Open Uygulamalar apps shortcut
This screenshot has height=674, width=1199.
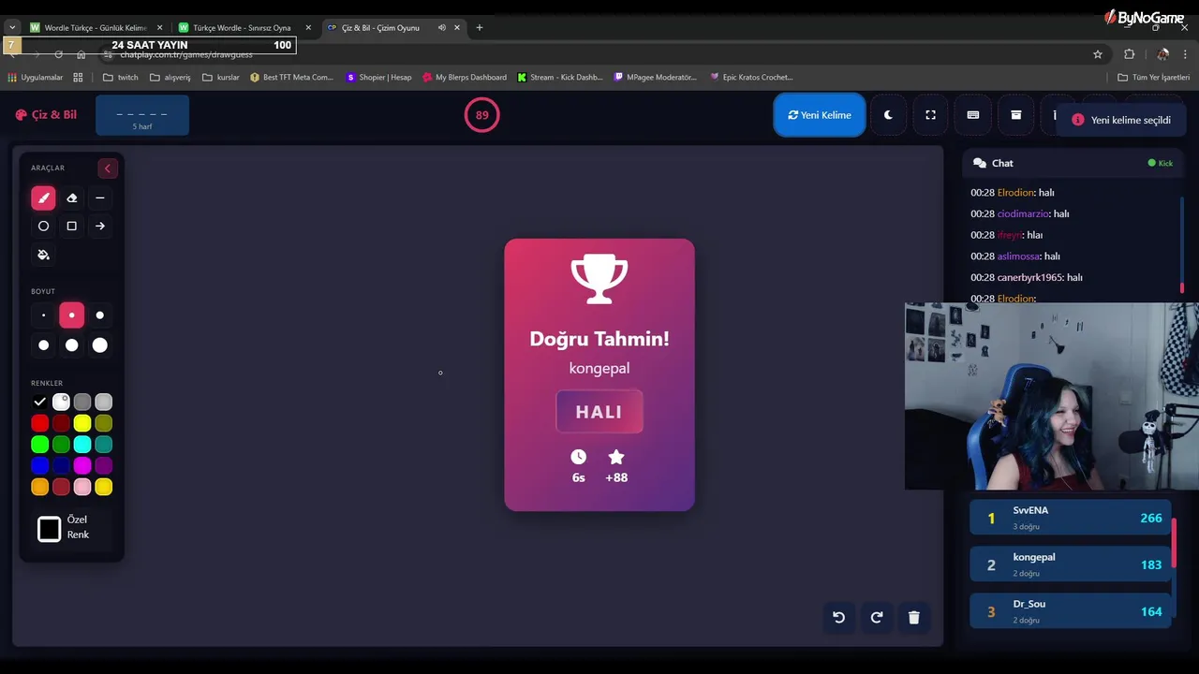coord(35,78)
